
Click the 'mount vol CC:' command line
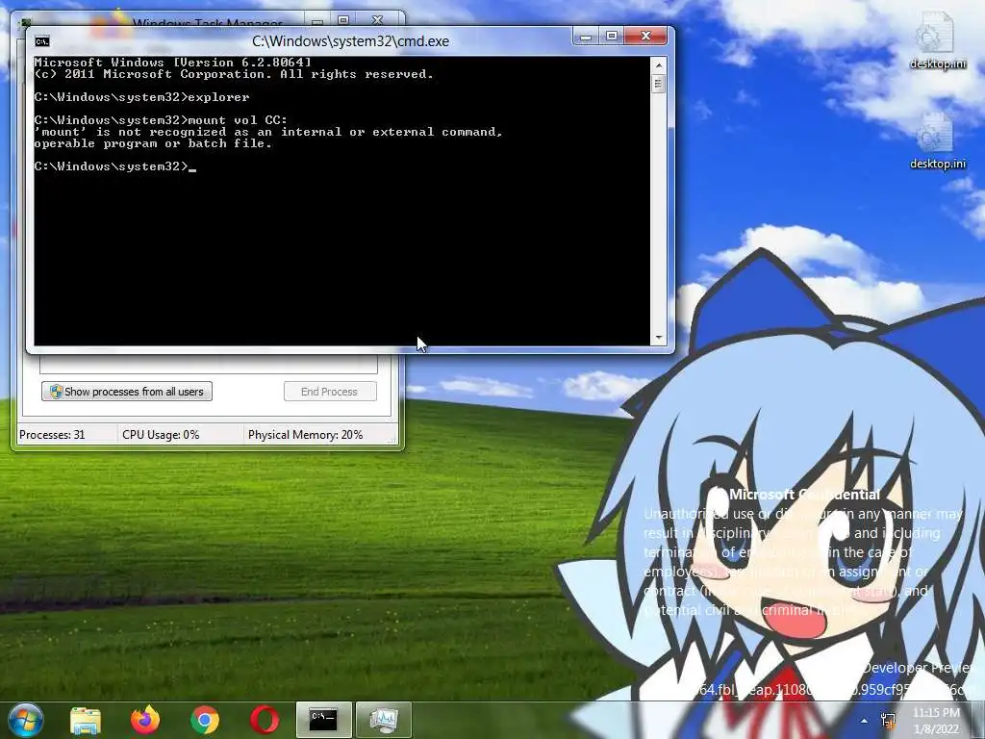pos(161,120)
